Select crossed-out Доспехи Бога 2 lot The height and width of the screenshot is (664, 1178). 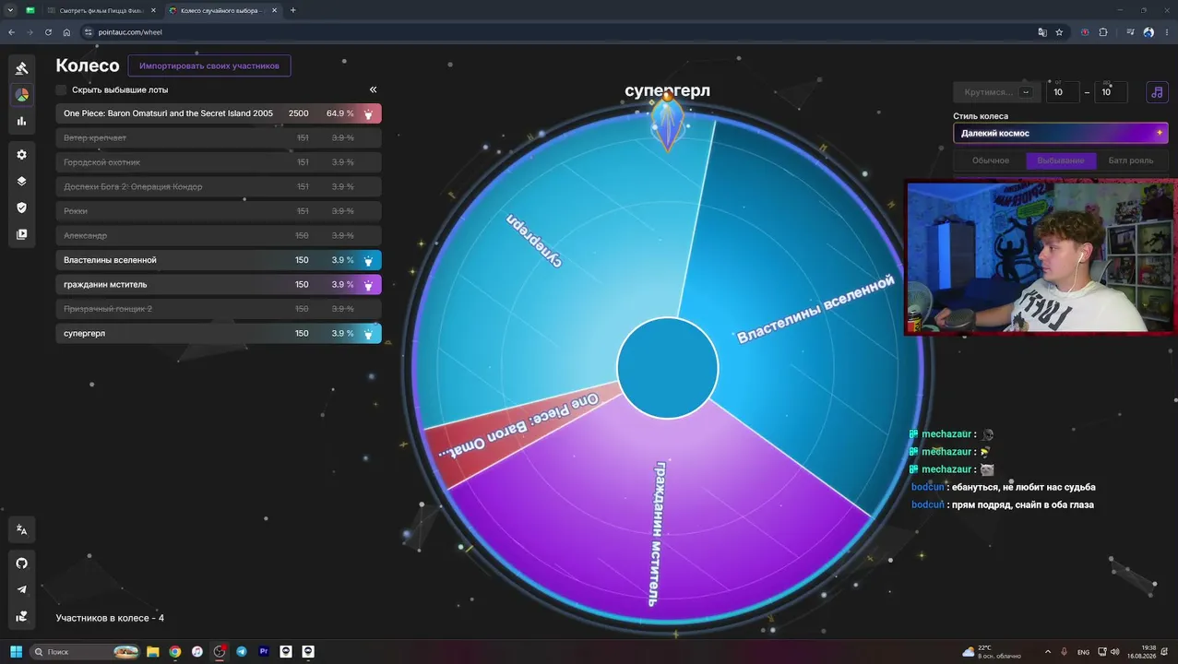pos(219,186)
